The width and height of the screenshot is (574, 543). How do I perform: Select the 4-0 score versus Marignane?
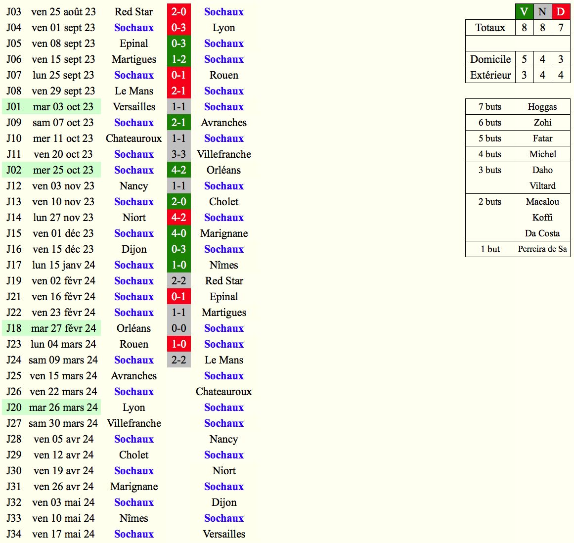tap(178, 233)
